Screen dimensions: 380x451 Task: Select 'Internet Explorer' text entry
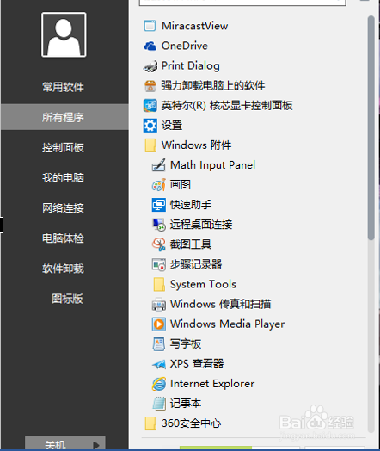click(x=212, y=384)
